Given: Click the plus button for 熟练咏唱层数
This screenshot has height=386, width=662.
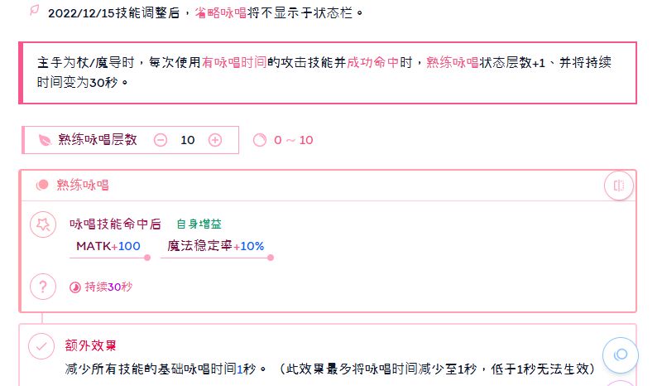Looking at the screenshot, I should click(215, 140).
